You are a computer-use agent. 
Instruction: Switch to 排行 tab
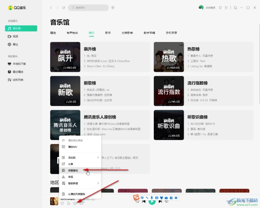pyautogui.click(x=91, y=33)
